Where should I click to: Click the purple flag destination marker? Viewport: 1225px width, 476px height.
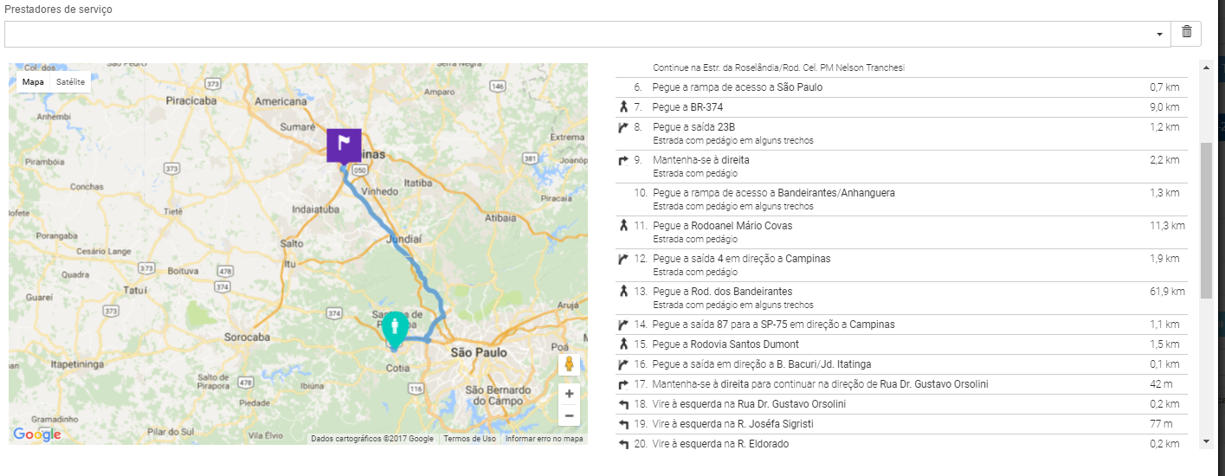tap(344, 145)
